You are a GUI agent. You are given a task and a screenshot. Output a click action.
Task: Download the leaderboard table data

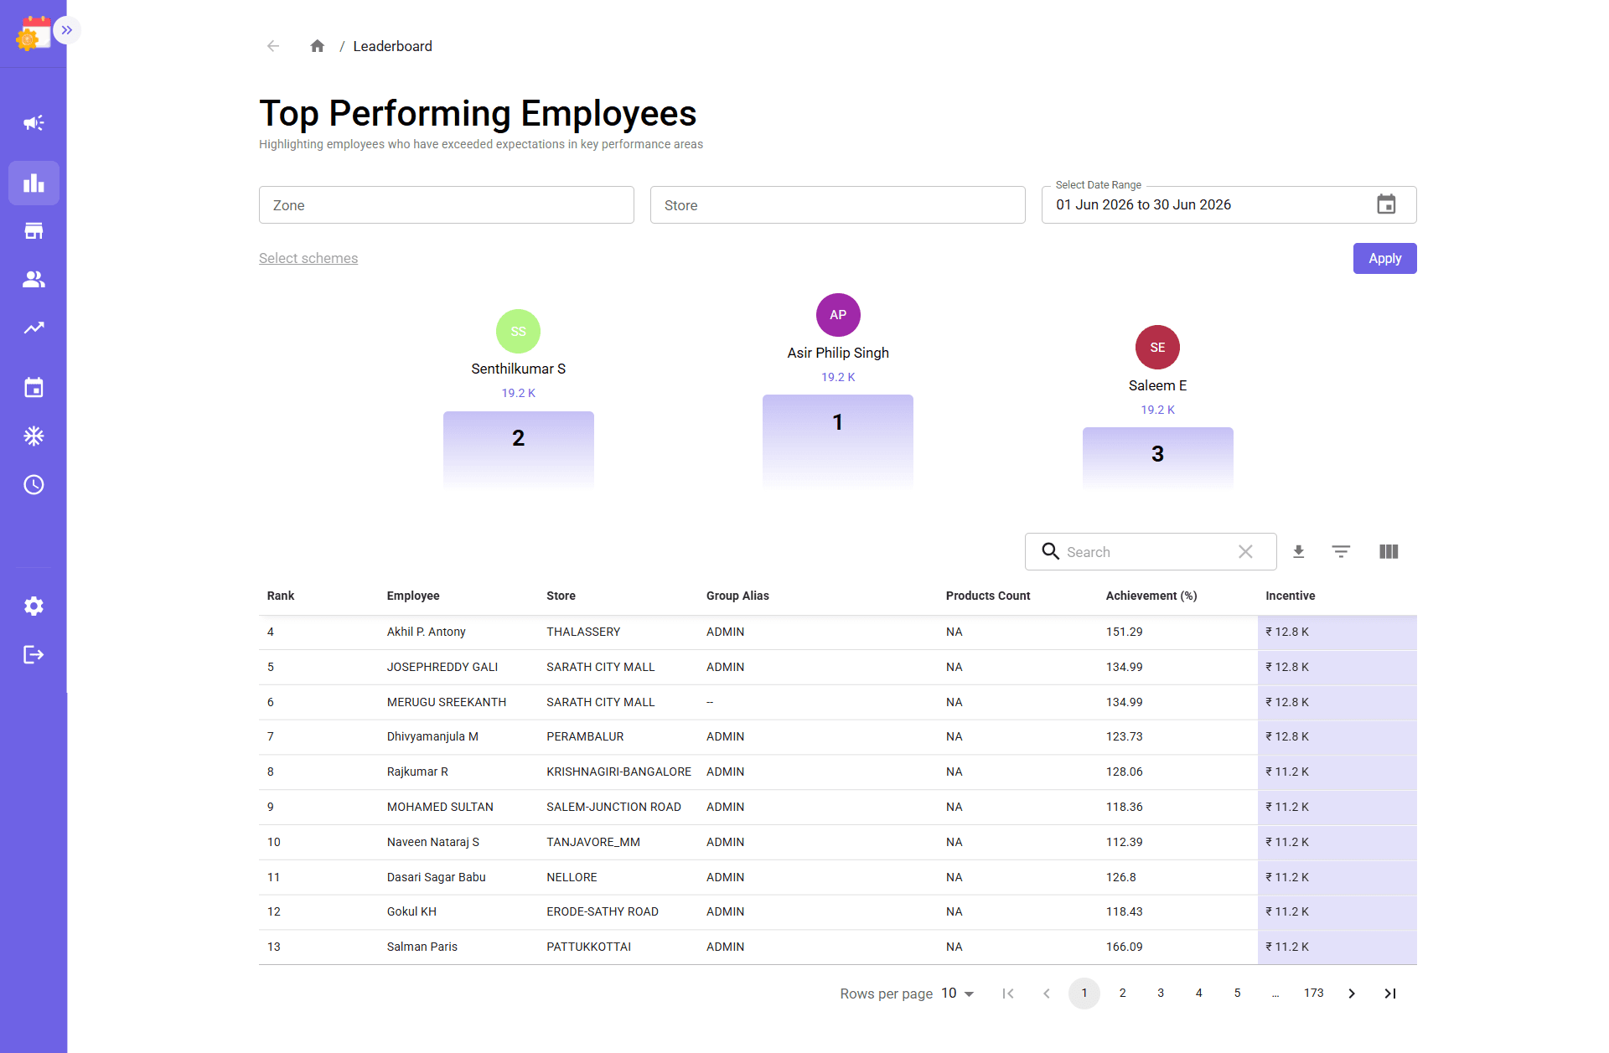(x=1299, y=552)
